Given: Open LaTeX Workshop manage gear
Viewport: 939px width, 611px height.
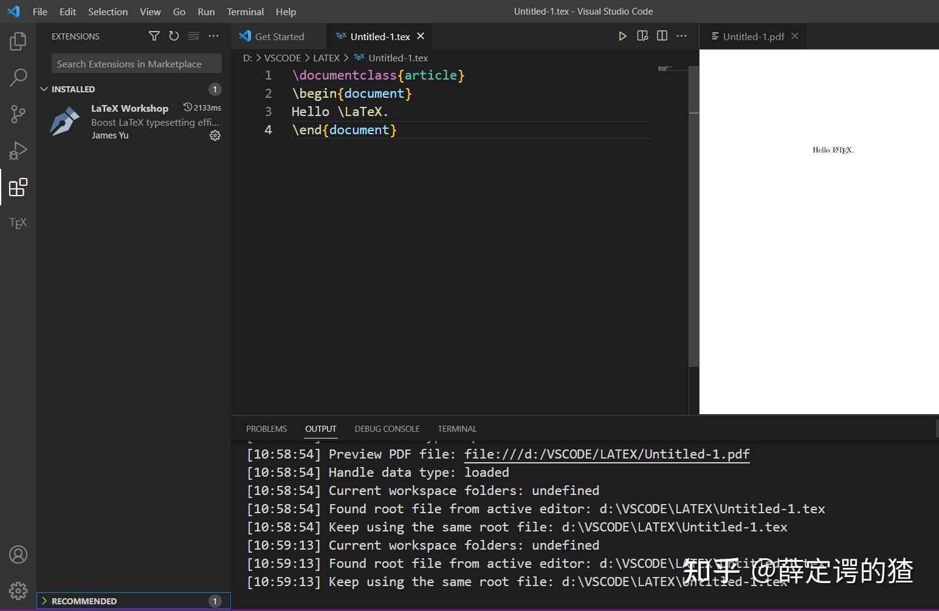Looking at the screenshot, I should (215, 135).
